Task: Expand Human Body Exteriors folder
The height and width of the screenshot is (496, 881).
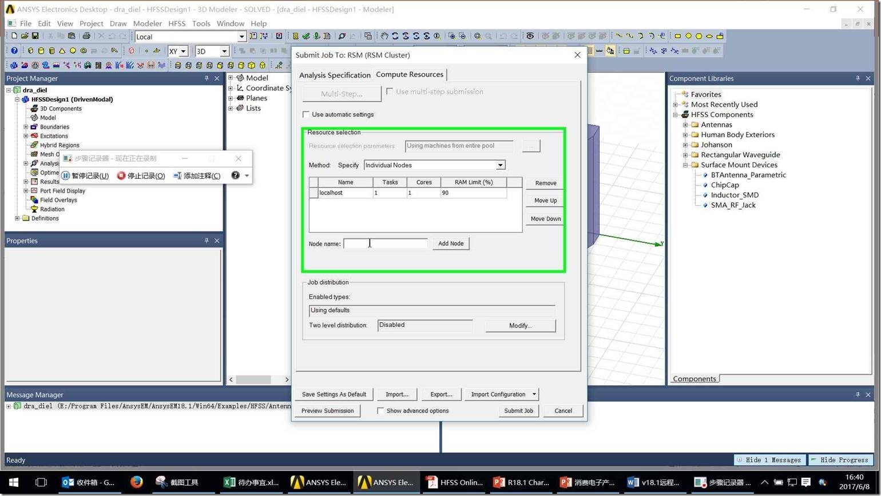Action: (685, 135)
